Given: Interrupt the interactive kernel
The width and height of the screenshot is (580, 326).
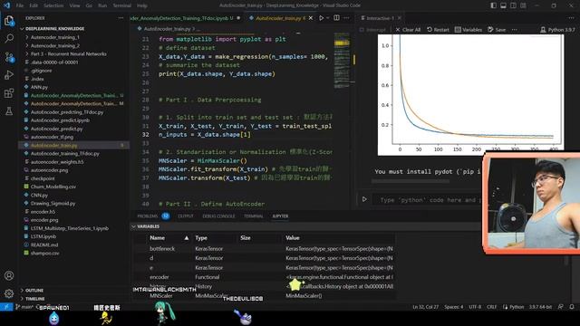Looking at the screenshot, I should 372,30.
